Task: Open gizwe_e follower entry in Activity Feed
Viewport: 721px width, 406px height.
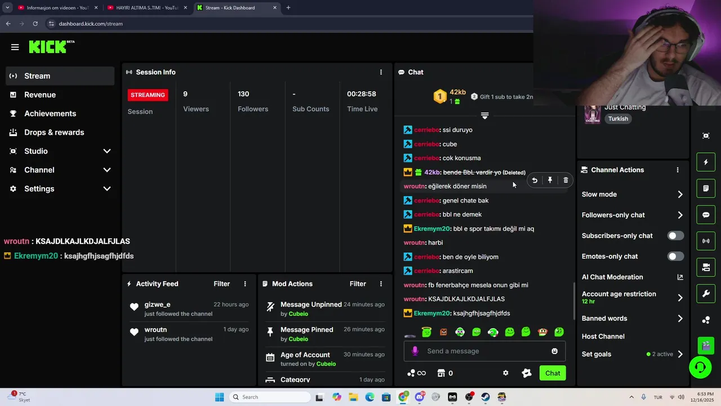Action: click(x=188, y=309)
